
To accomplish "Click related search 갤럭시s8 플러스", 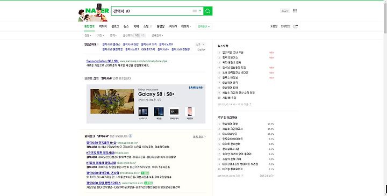I will click(x=111, y=45).
